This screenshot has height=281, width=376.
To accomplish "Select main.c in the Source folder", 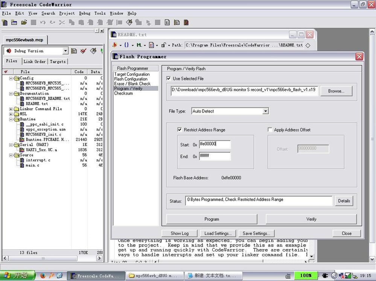I will (32, 165).
